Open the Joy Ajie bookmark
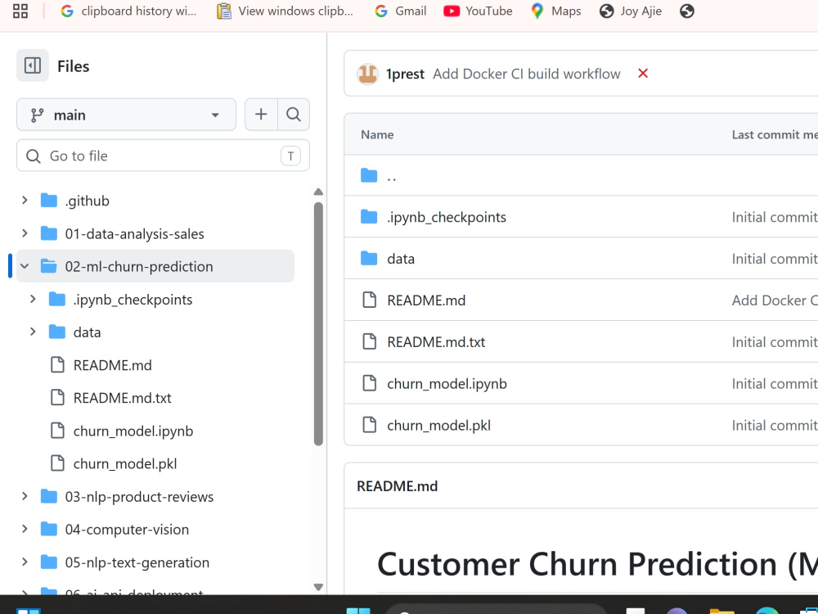 point(630,11)
